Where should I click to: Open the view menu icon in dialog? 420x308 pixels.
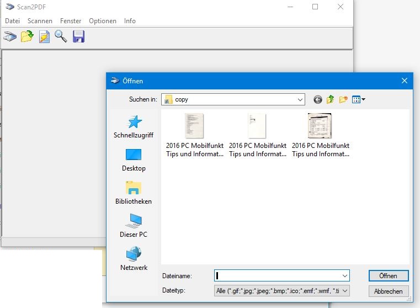(358, 100)
